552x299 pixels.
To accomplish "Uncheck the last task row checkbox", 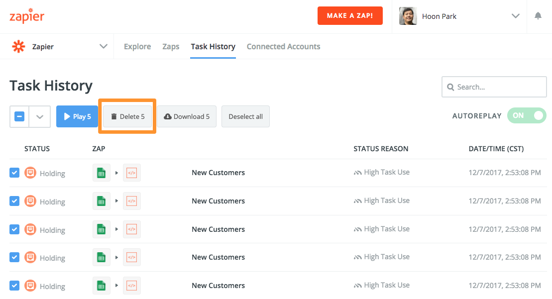I will click(14, 286).
